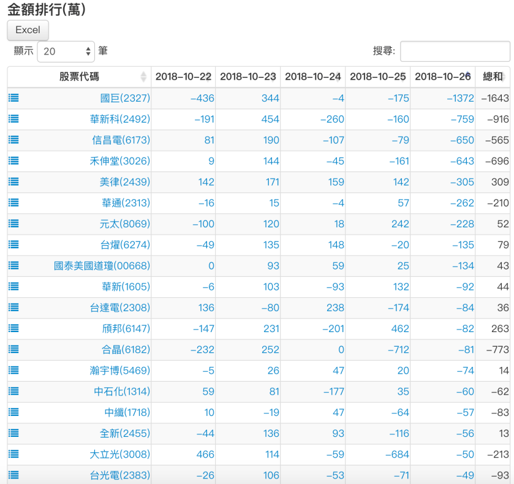The height and width of the screenshot is (484, 514).
Task: Click detail icon for 合晶(6182)
Action: 13,350
